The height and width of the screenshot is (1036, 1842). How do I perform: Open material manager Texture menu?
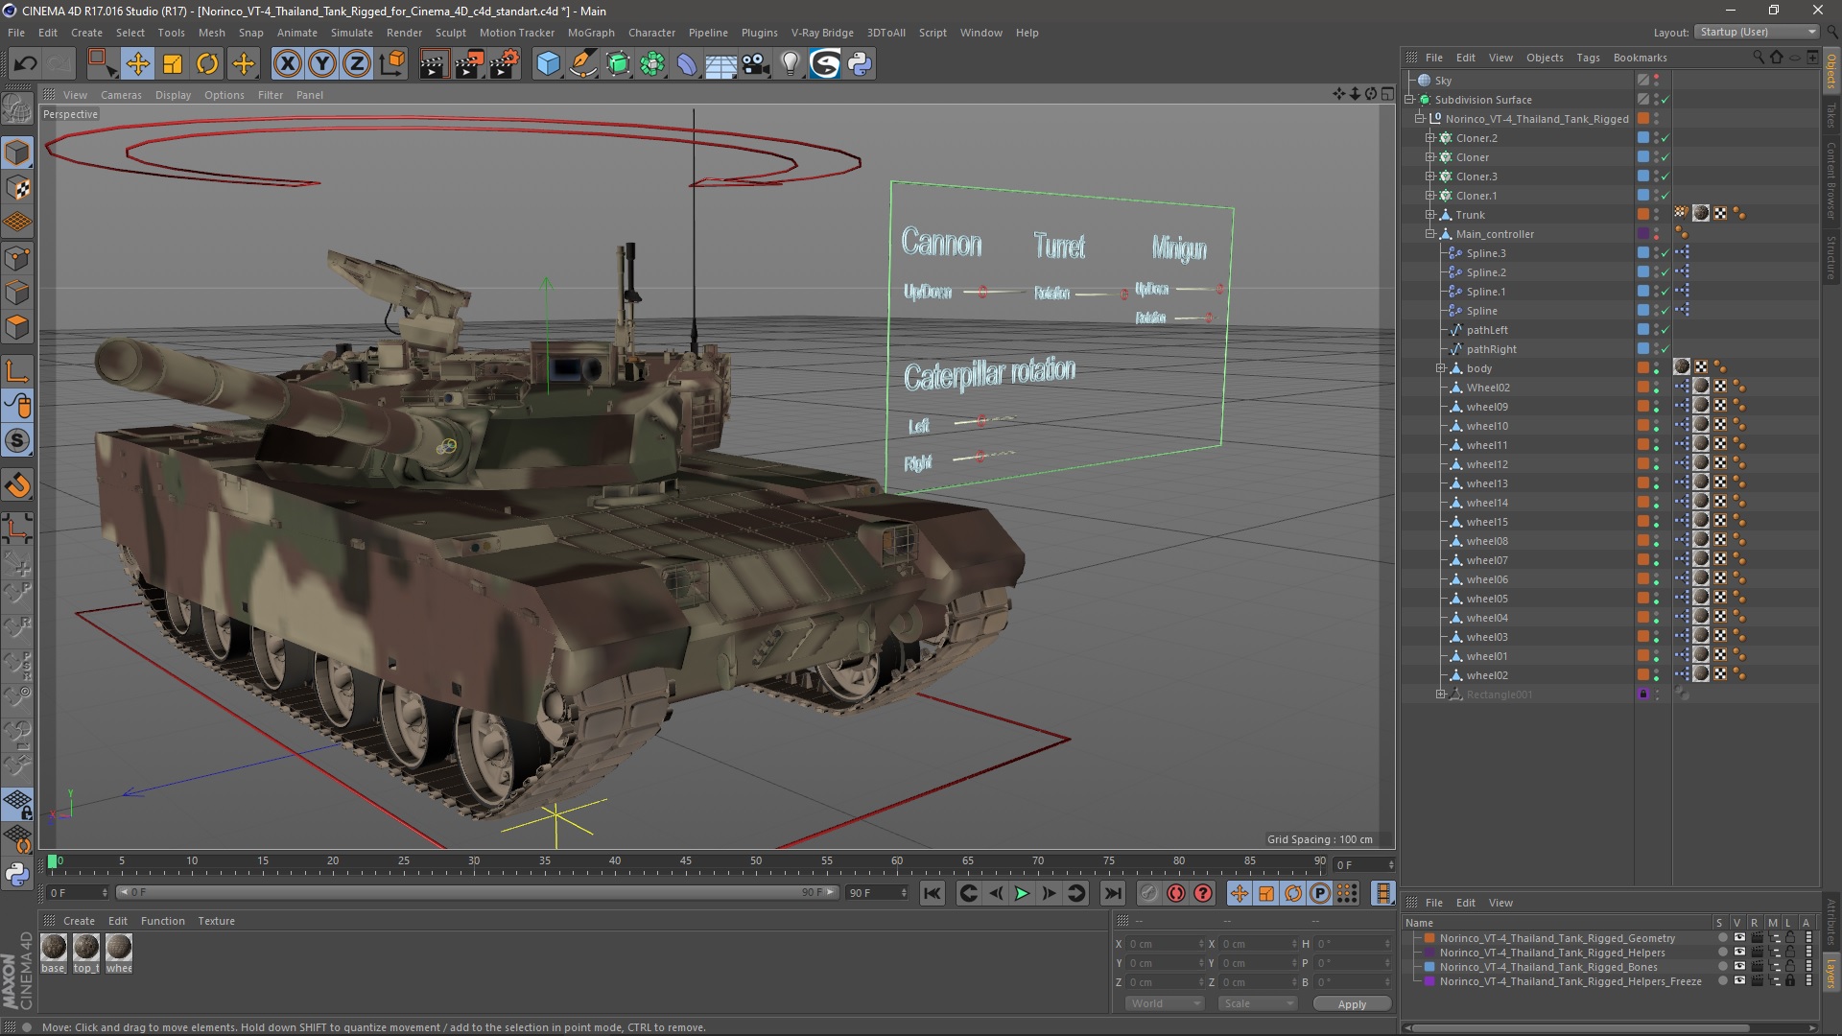(x=216, y=921)
